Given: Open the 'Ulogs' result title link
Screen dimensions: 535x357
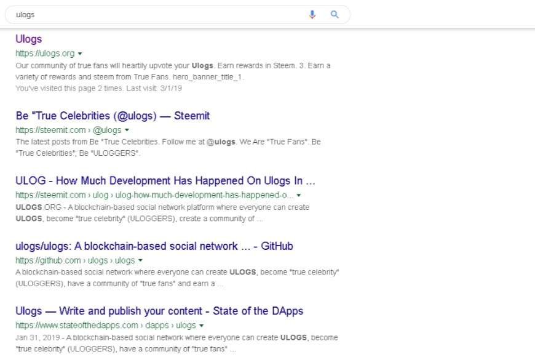Looking at the screenshot, I should pyautogui.click(x=29, y=39).
